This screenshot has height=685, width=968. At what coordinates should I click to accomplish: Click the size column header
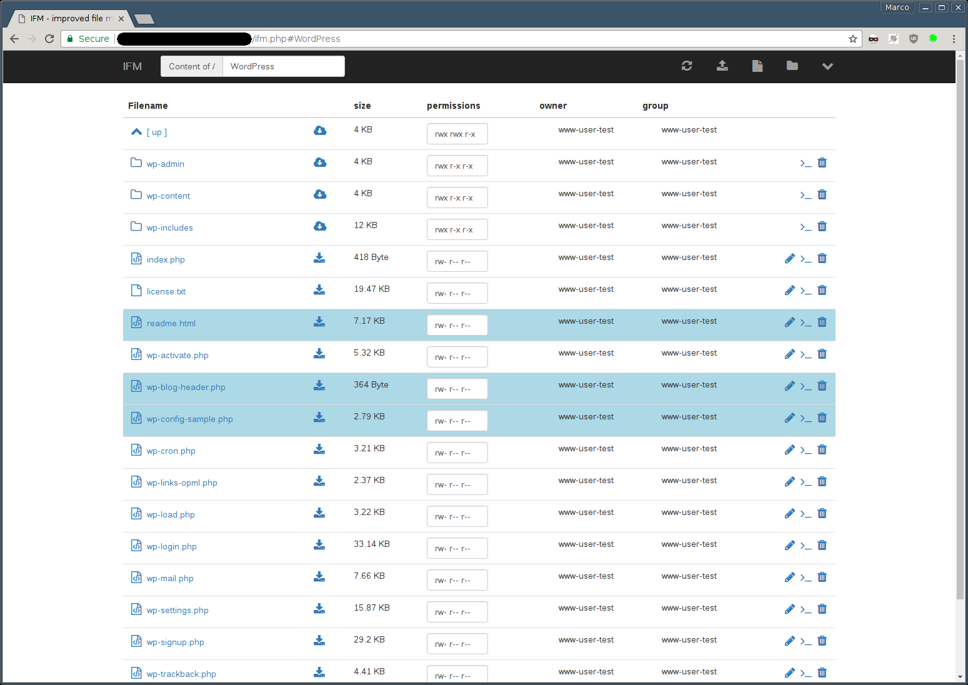click(362, 106)
